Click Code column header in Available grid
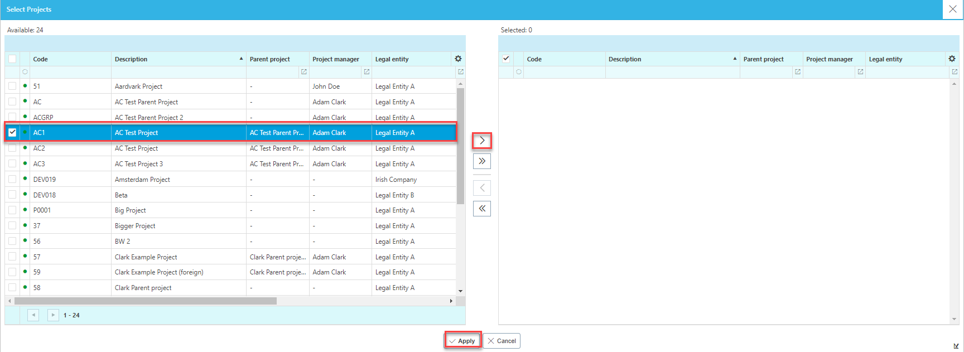Viewport: 964px width, 352px height. [70, 59]
